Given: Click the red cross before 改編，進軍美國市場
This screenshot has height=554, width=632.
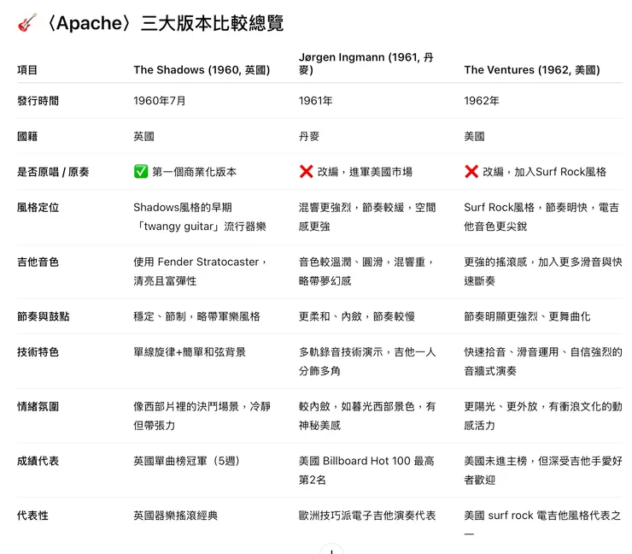Looking at the screenshot, I should pyautogui.click(x=306, y=172).
